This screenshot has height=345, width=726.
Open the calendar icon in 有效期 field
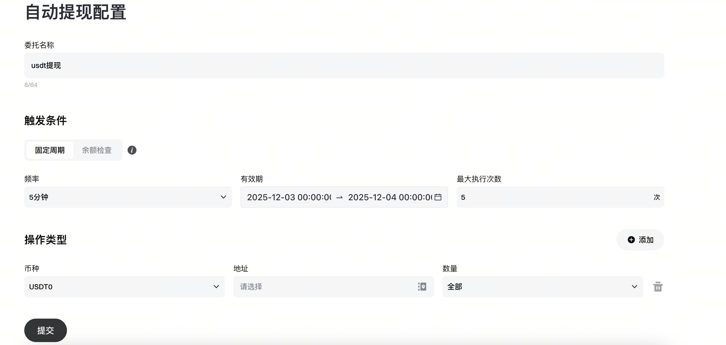click(438, 197)
